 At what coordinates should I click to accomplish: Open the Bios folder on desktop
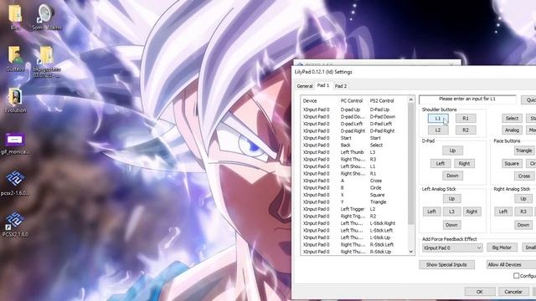15,17
